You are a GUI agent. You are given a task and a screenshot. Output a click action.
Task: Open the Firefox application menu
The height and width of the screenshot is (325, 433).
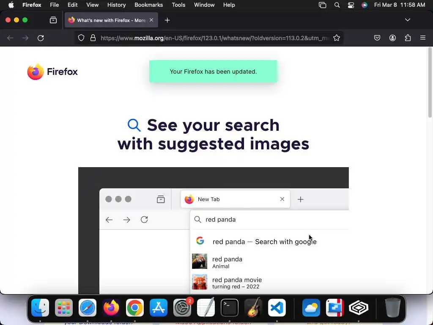click(x=32, y=5)
